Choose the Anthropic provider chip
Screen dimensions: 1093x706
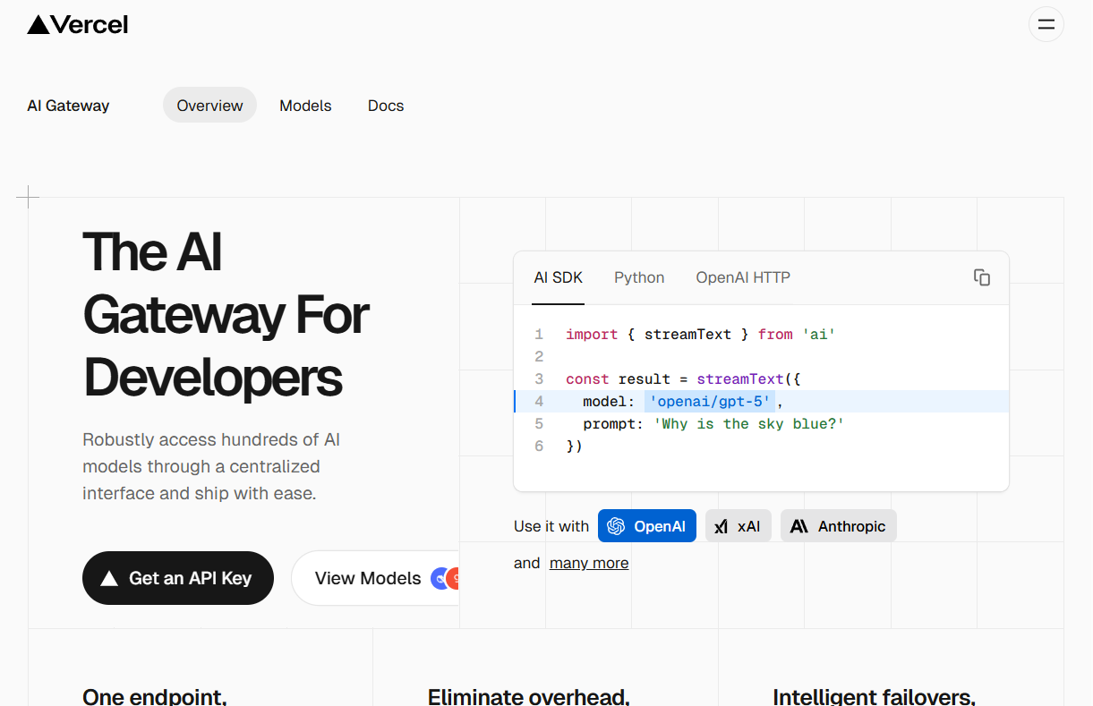(839, 526)
